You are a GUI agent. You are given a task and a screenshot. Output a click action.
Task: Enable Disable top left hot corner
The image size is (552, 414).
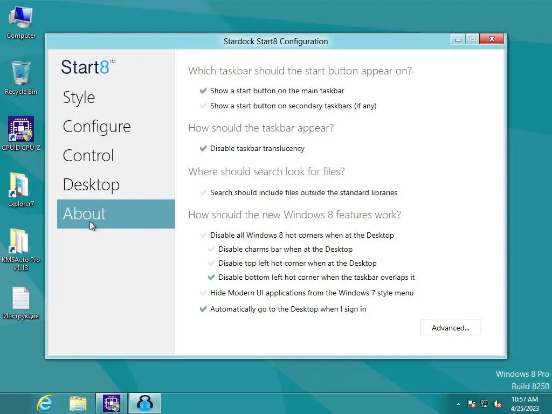292,263
